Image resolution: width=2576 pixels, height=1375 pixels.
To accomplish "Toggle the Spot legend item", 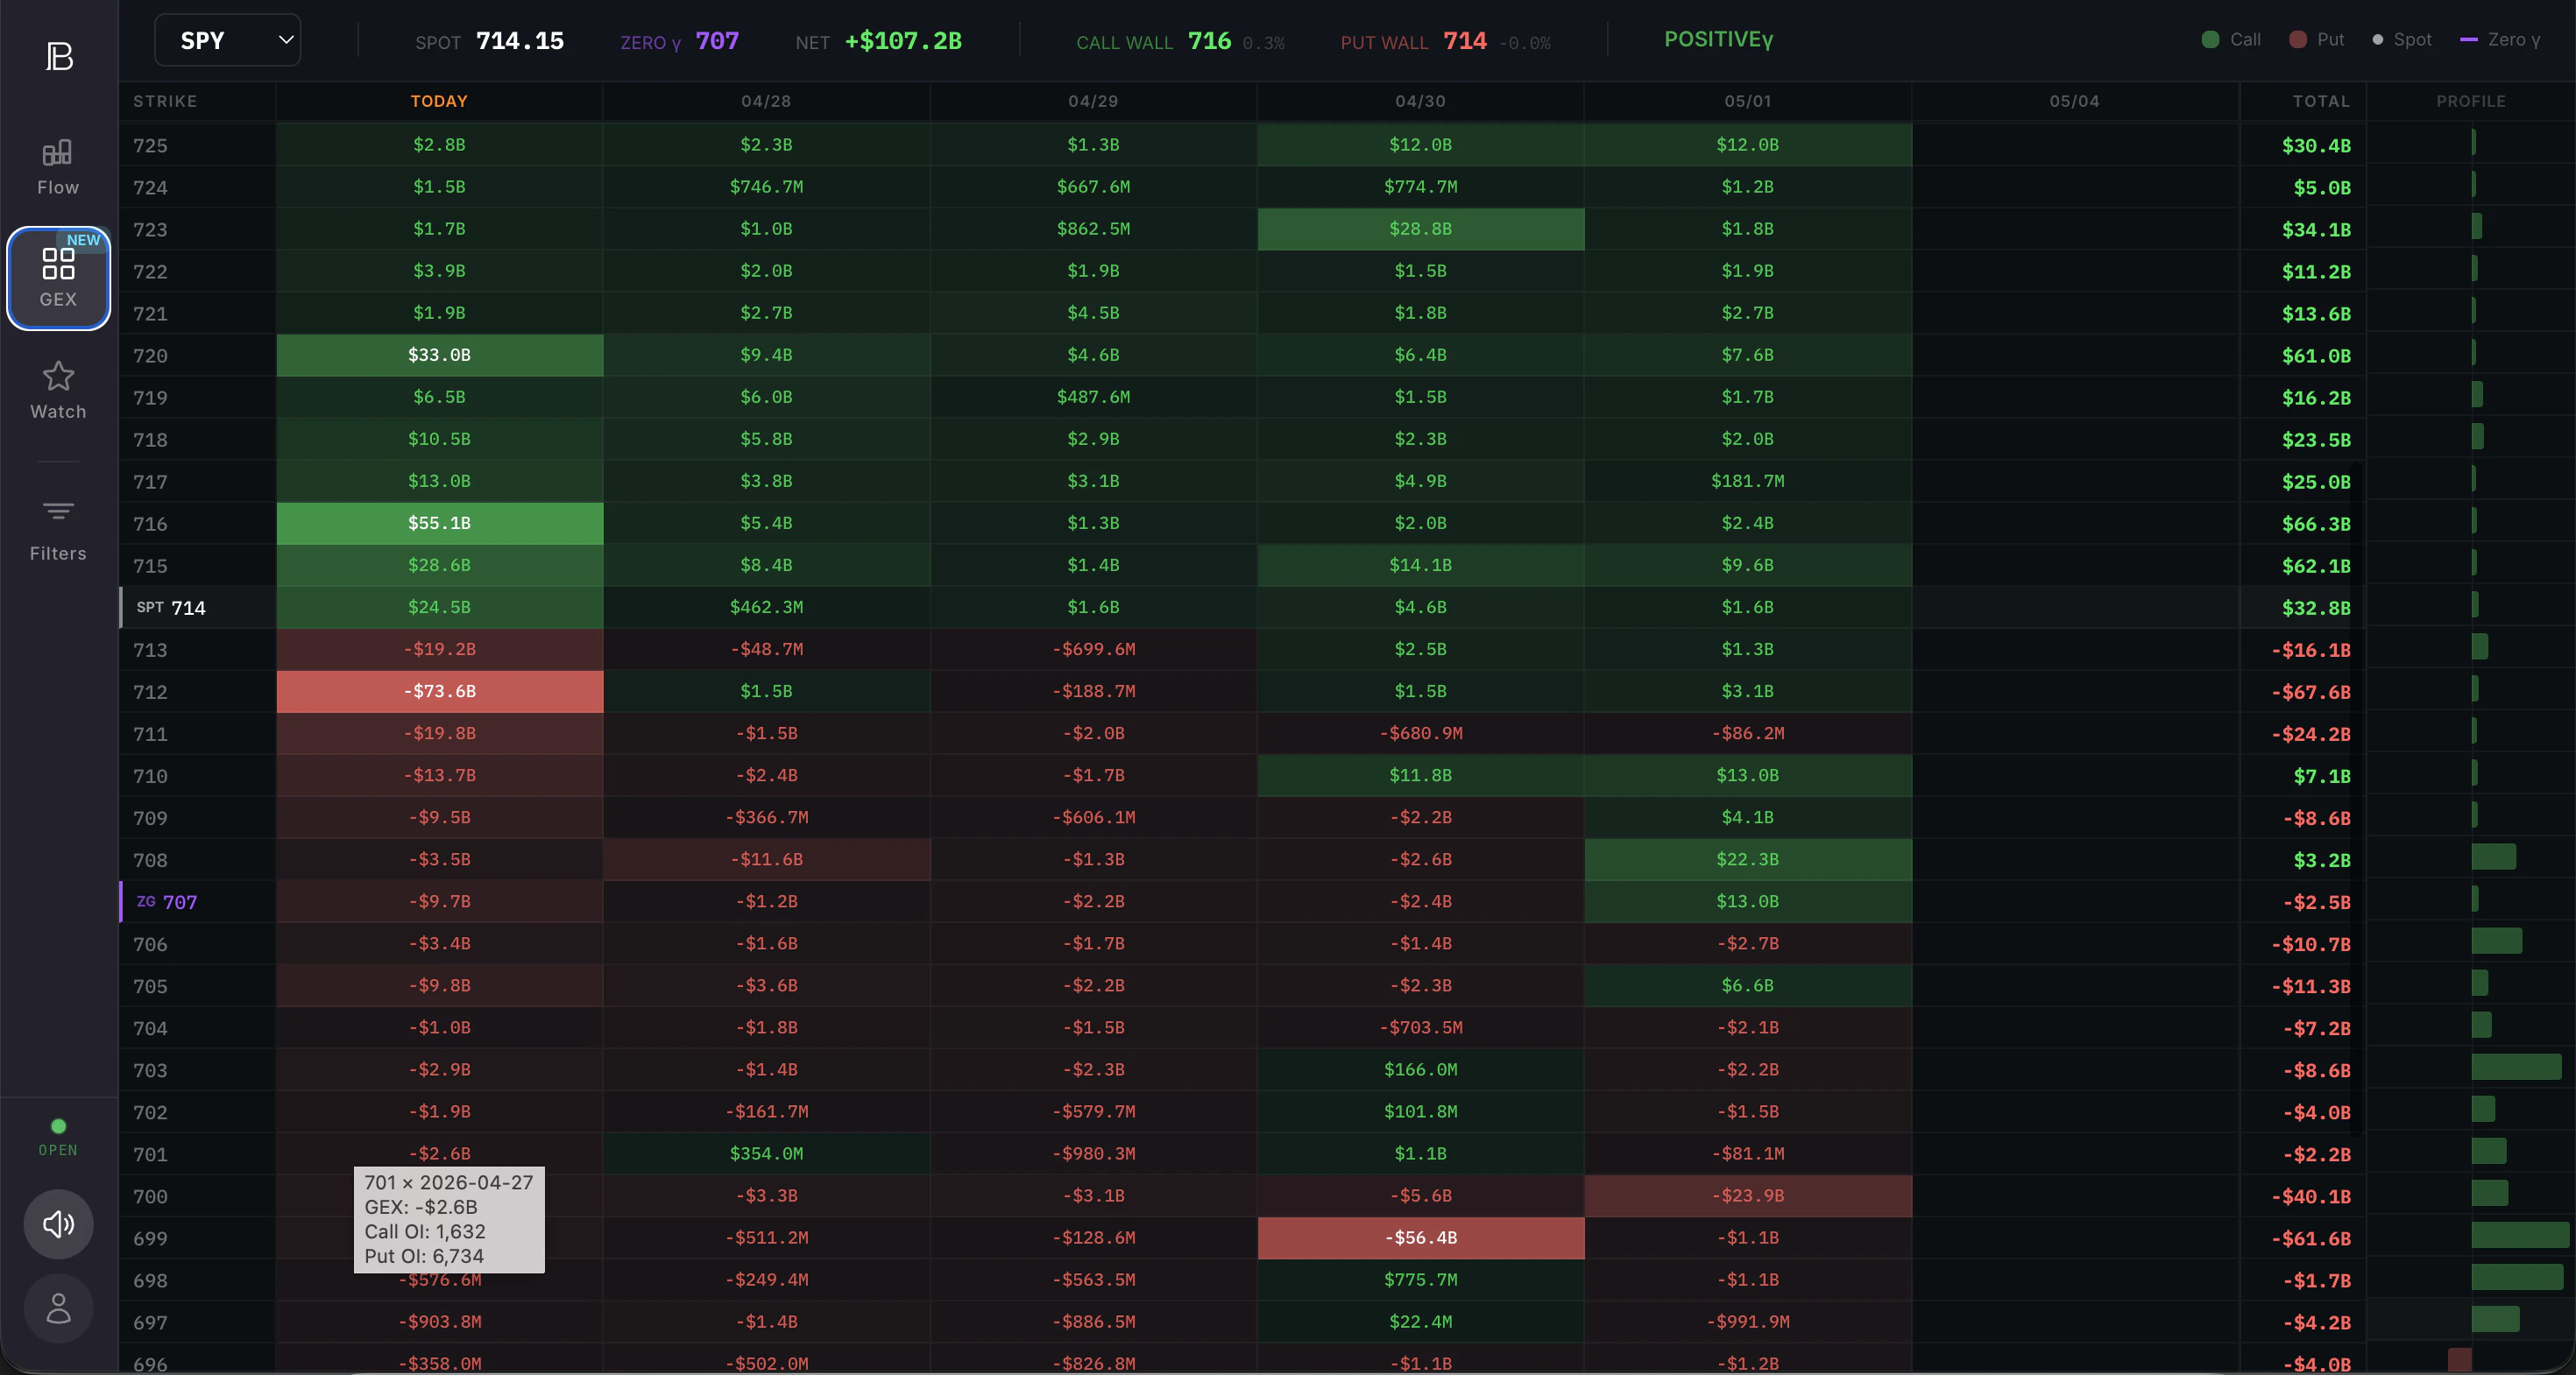I will click(x=2402, y=40).
